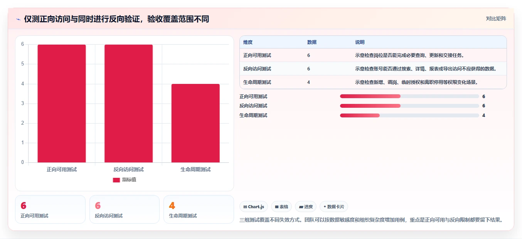Select the 生命周期测试 cell in the table

pyautogui.click(x=257, y=82)
